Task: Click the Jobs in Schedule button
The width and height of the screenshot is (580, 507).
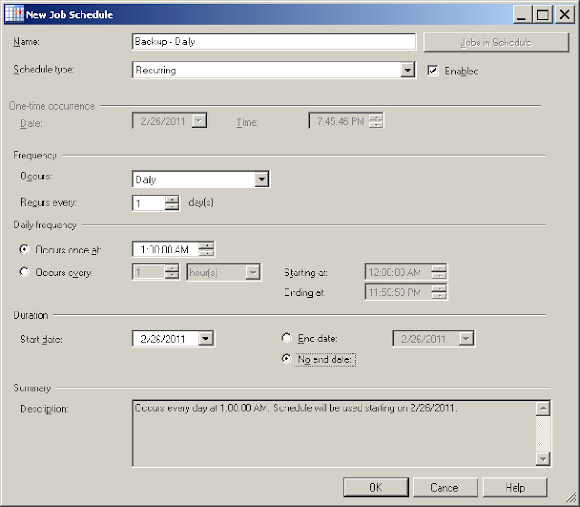Action: [496, 43]
